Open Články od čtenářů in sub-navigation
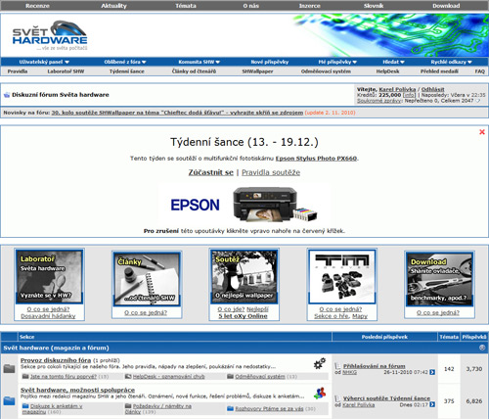This screenshot has height=419, width=489. tap(194, 71)
